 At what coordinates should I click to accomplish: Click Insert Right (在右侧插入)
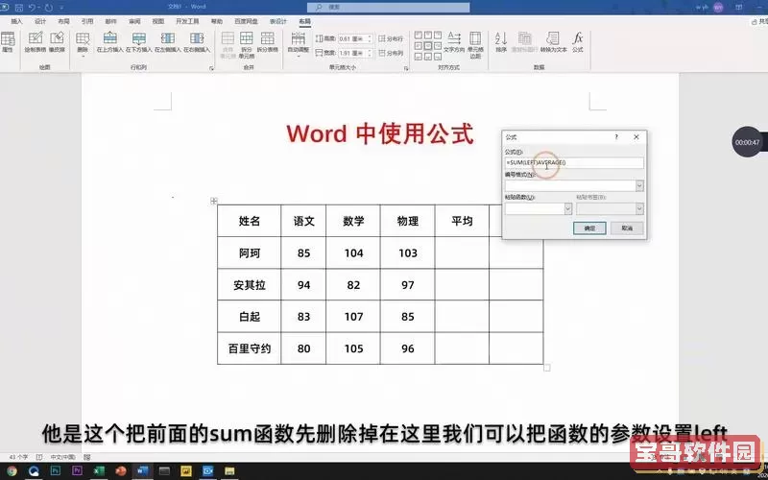(x=197, y=42)
